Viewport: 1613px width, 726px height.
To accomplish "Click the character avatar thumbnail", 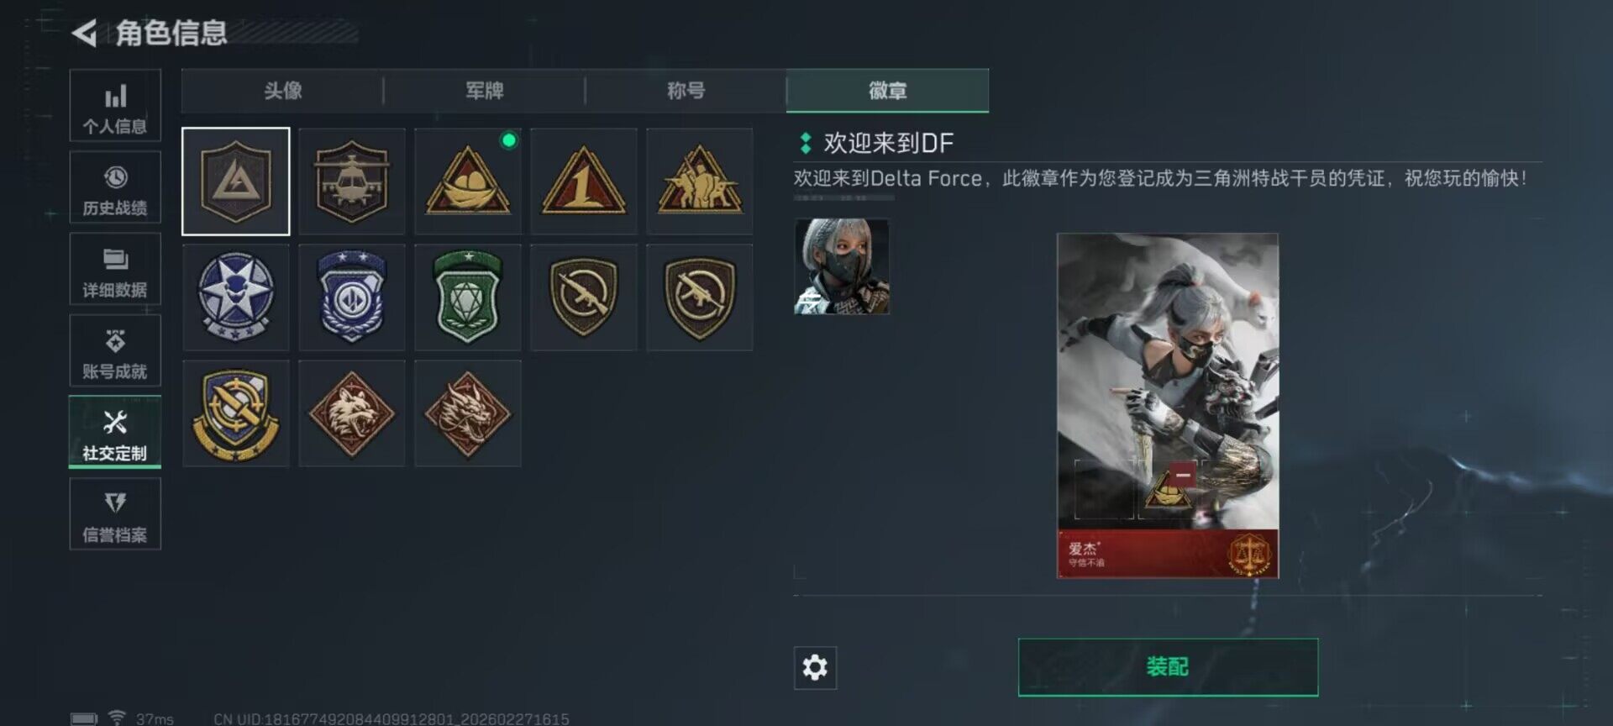I will pyautogui.click(x=842, y=266).
